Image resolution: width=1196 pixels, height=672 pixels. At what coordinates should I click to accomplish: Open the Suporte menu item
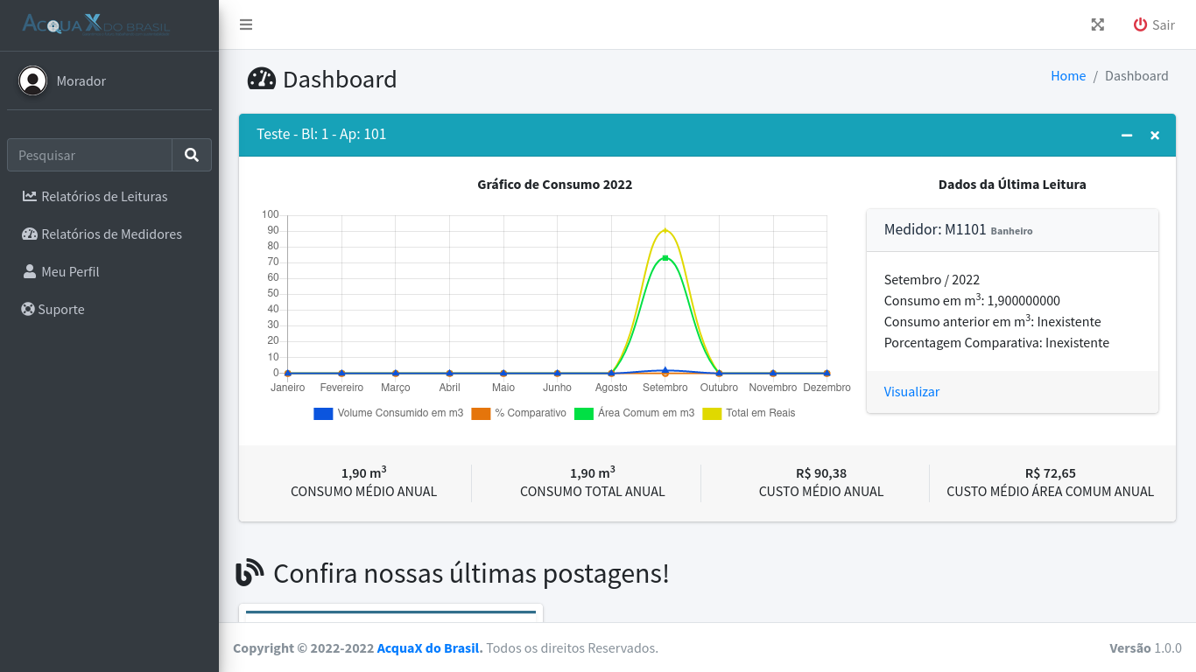pyautogui.click(x=60, y=309)
